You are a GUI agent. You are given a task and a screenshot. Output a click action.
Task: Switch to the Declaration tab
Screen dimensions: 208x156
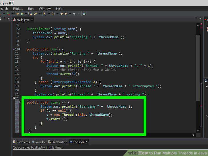[x=58, y=142]
